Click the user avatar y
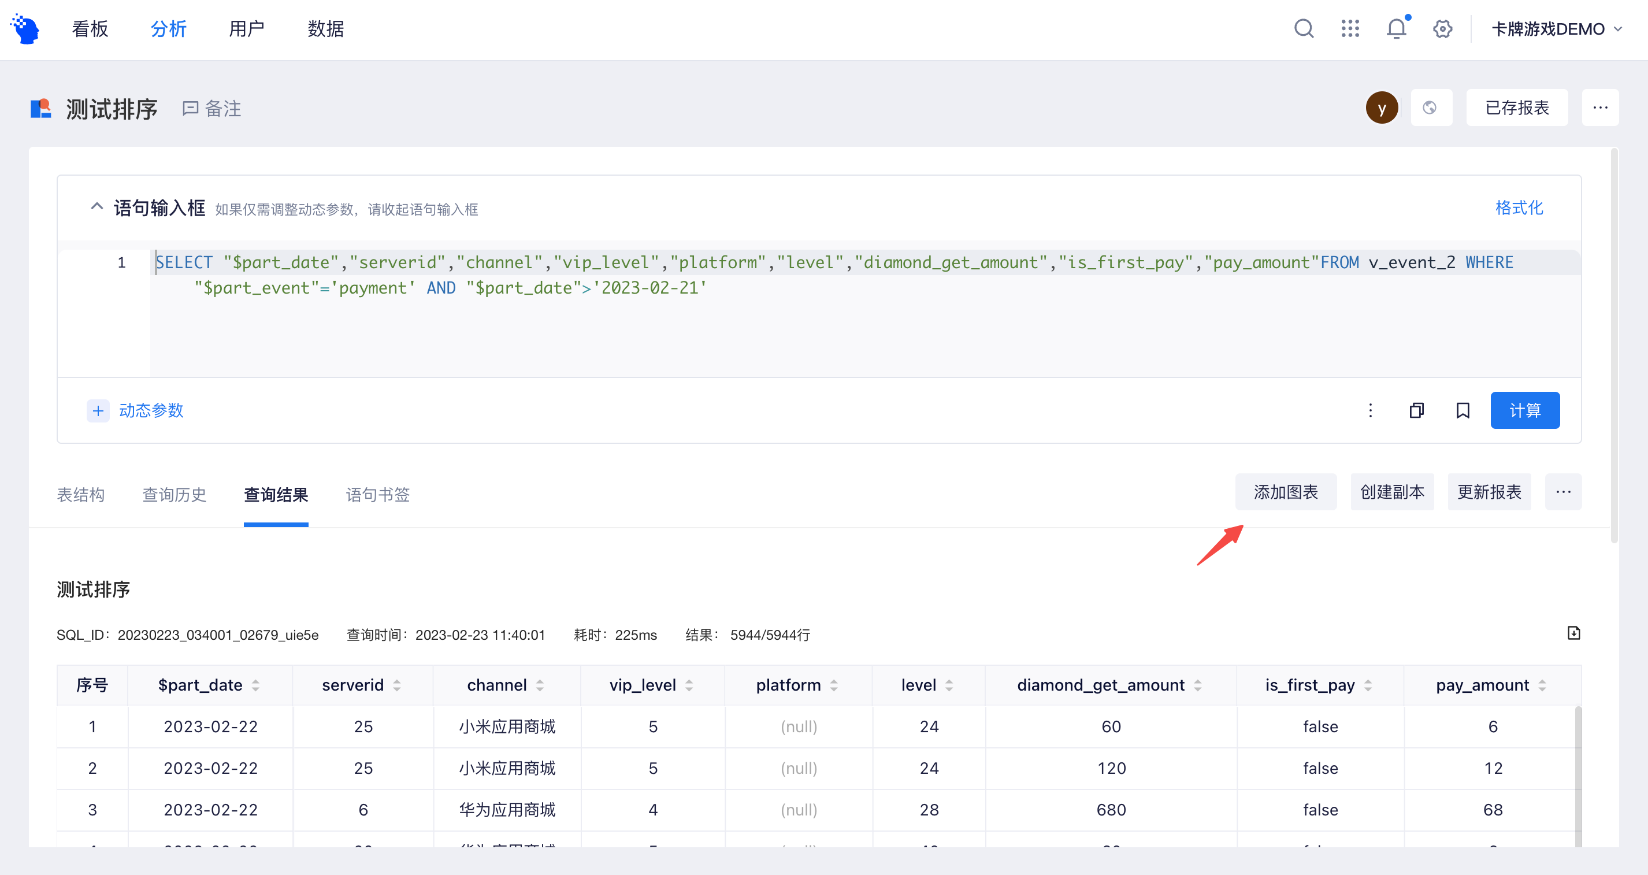 (x=1382, y=107)
